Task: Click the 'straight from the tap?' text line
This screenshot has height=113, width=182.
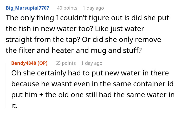Action: [x=83, y=39]
